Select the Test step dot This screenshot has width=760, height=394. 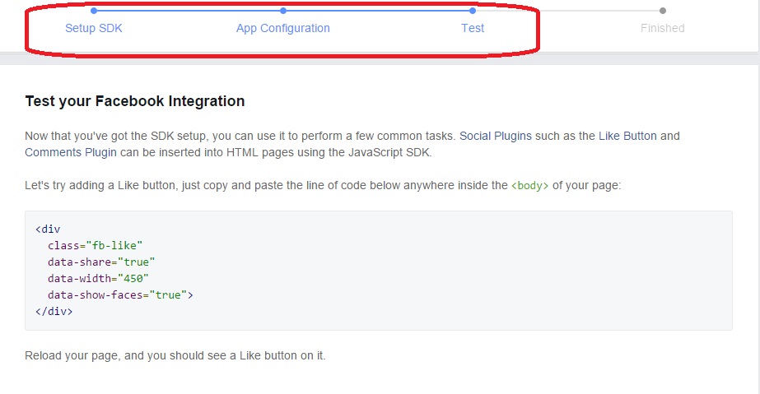(x=473, y=11)
